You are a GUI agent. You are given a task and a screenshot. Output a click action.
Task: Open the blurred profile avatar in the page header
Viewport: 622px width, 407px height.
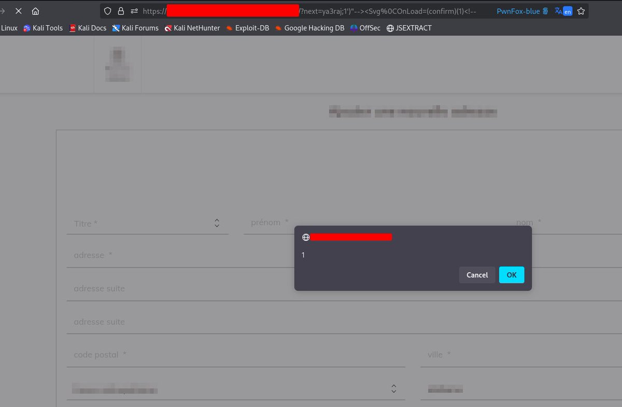[117, 64]
